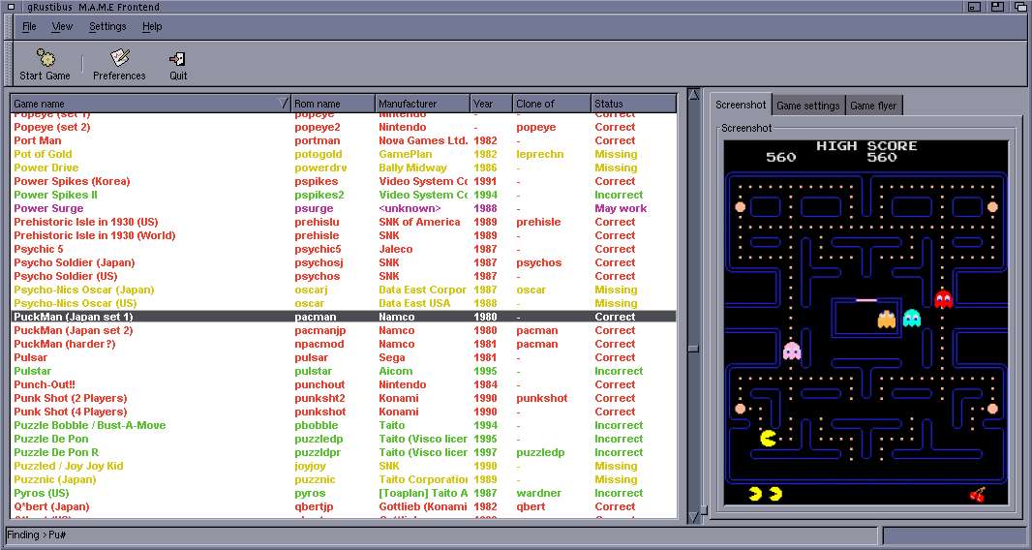The width and height of the screenshot is (1032, 550).
Task: Switch to the Game flyer tab
Action: coord(873,106)
